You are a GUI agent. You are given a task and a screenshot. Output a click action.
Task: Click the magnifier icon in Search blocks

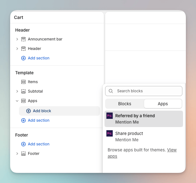click(111, 91)
